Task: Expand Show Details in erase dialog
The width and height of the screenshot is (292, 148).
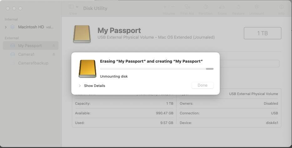Action: (80, 86)
